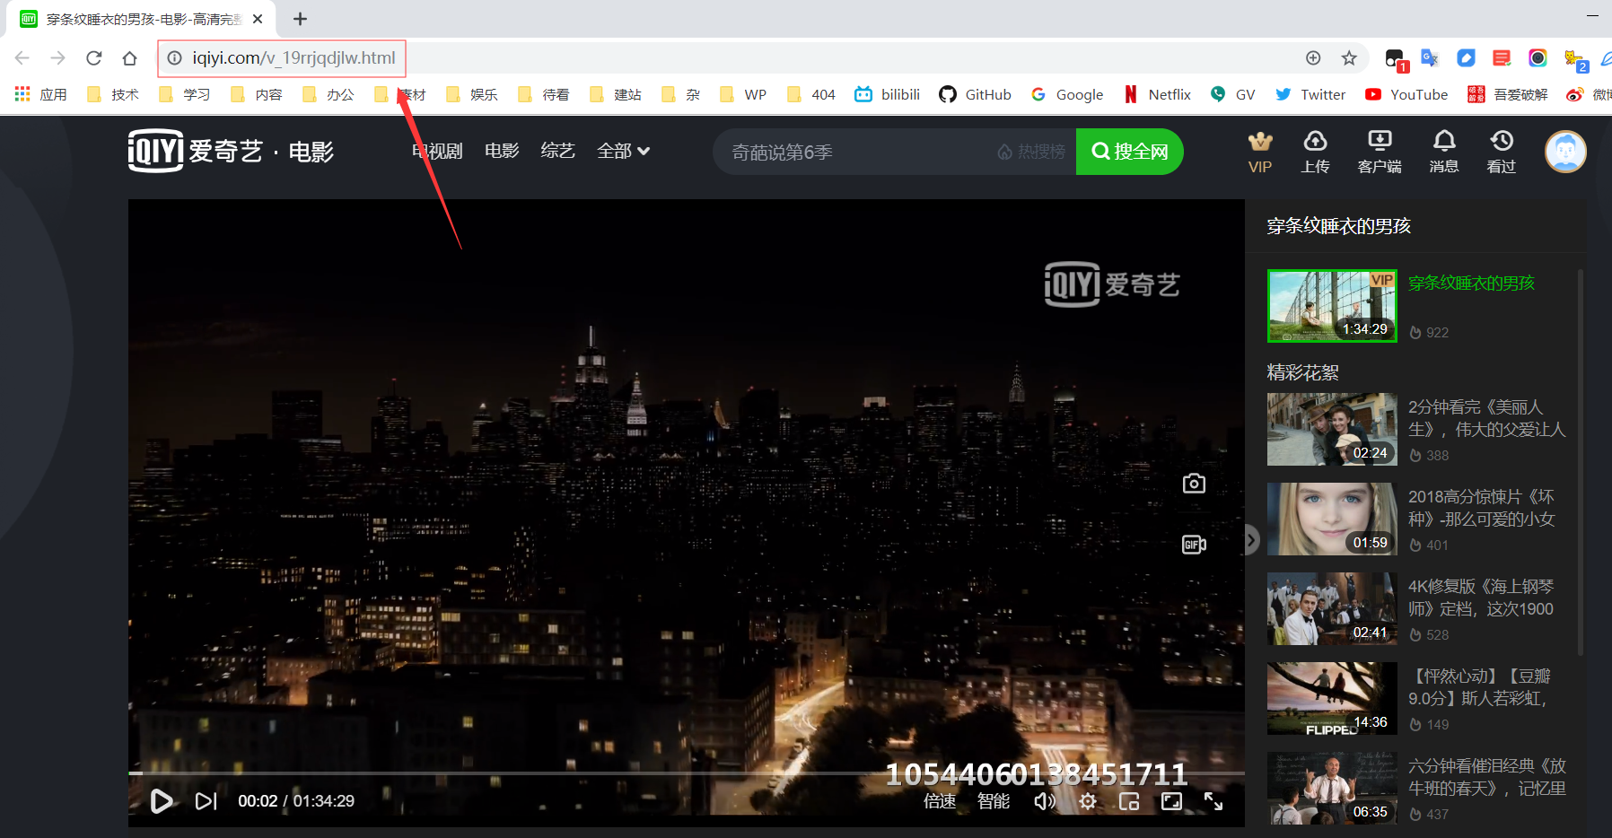Go back in browser history
The height and width of the screenshot is (838, 1612).
22,58
